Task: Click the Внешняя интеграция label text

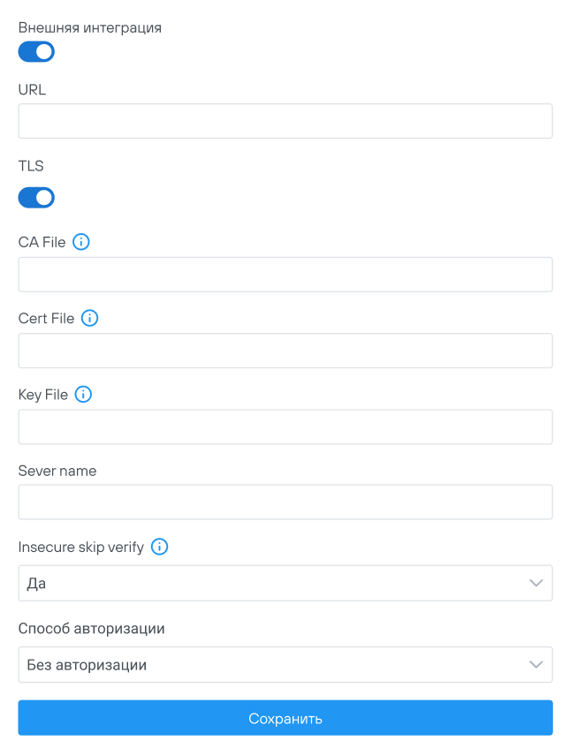Action: pos(89,27)
